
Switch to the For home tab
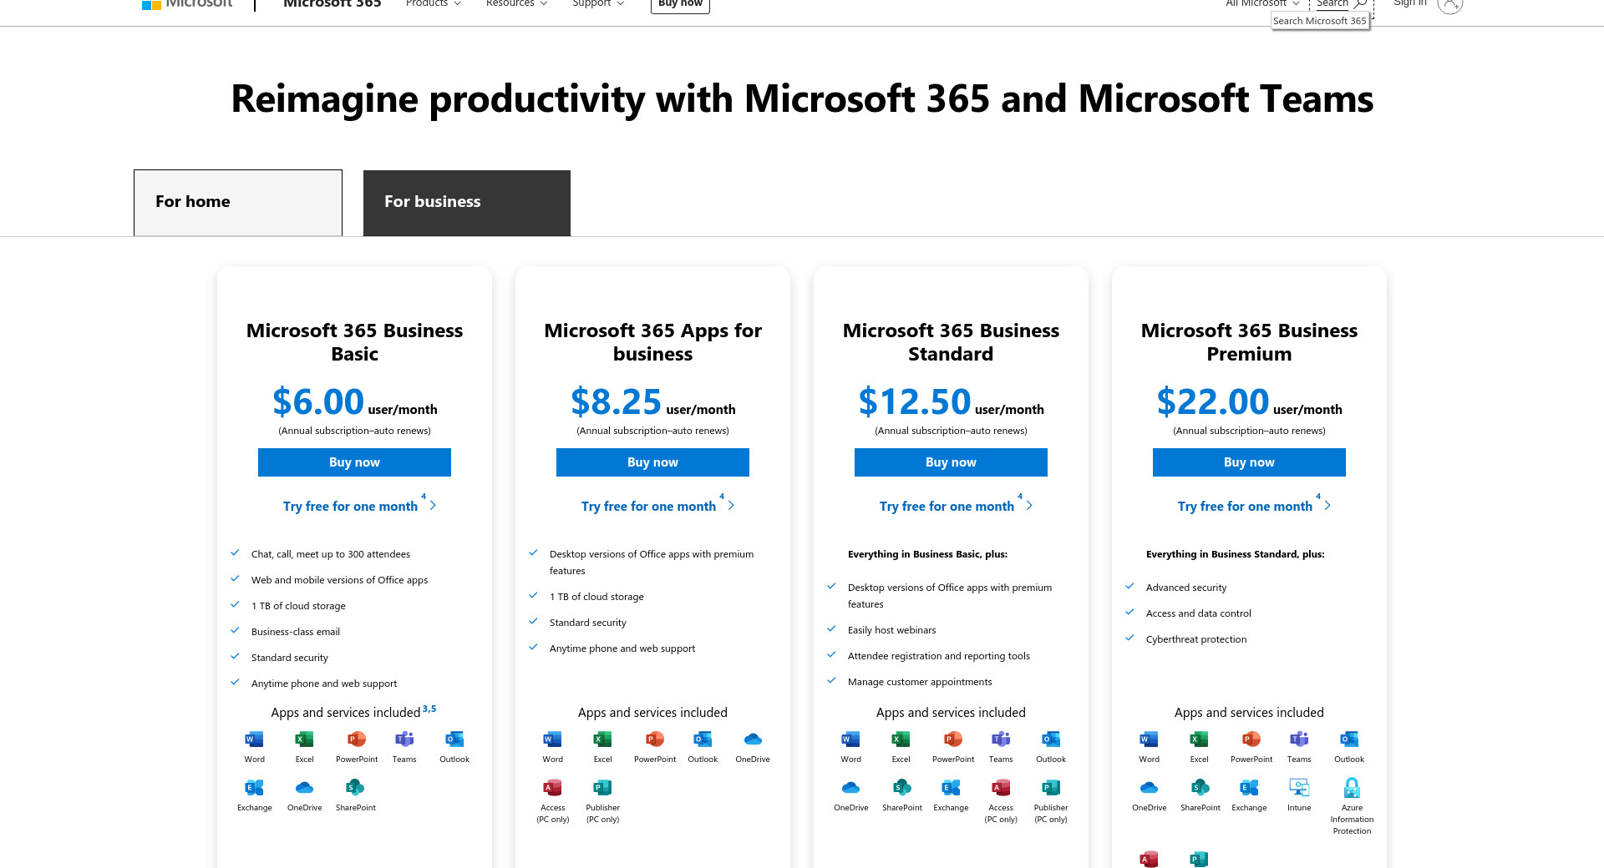point(238,203)
